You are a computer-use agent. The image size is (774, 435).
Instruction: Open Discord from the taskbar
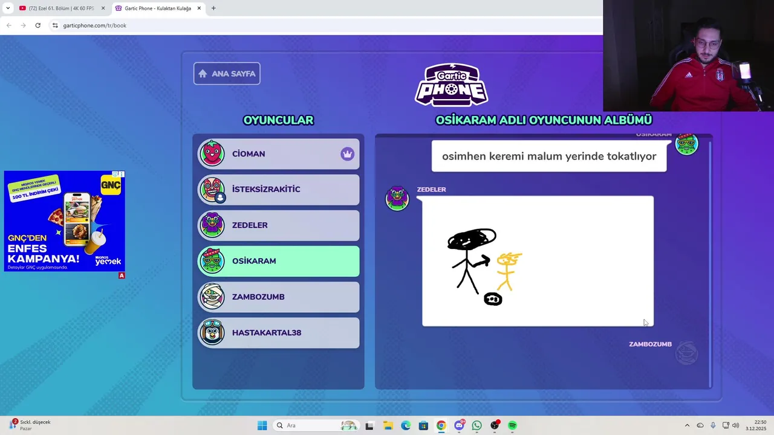pyautogui.click(x=460, y=425)
